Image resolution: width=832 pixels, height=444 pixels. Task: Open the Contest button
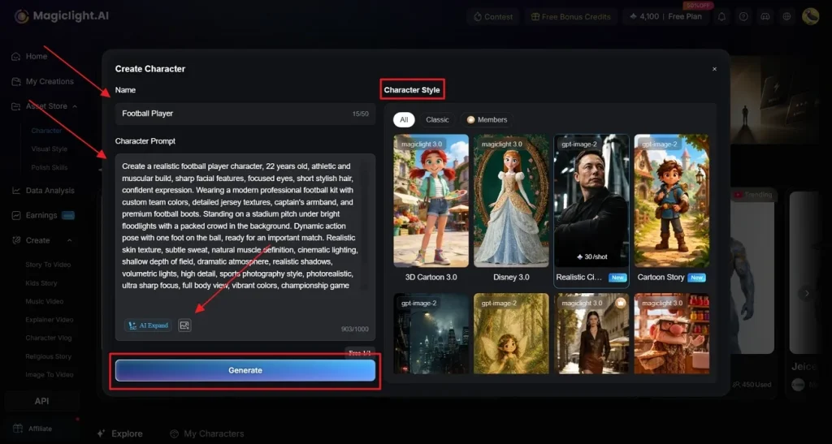493,16
